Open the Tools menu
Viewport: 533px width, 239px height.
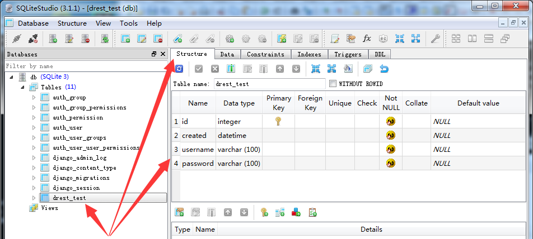129,23
